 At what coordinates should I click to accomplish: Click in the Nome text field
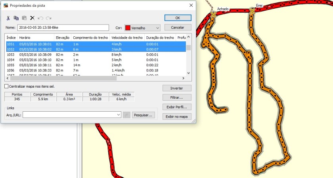63,28
